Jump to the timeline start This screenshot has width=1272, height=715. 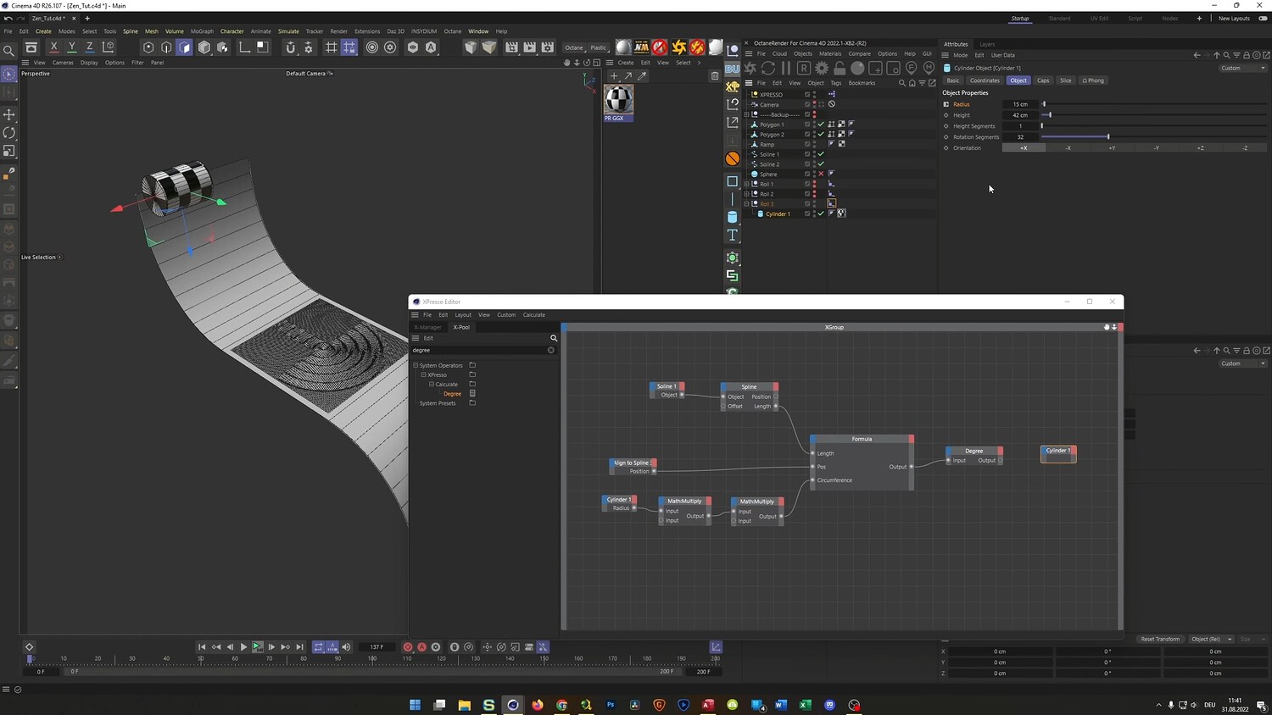coord(202,647)
